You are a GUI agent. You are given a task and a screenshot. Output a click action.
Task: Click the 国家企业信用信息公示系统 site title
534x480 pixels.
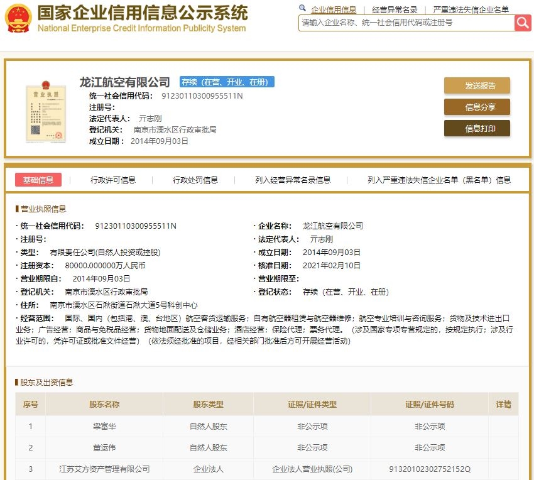coord(143,13)
